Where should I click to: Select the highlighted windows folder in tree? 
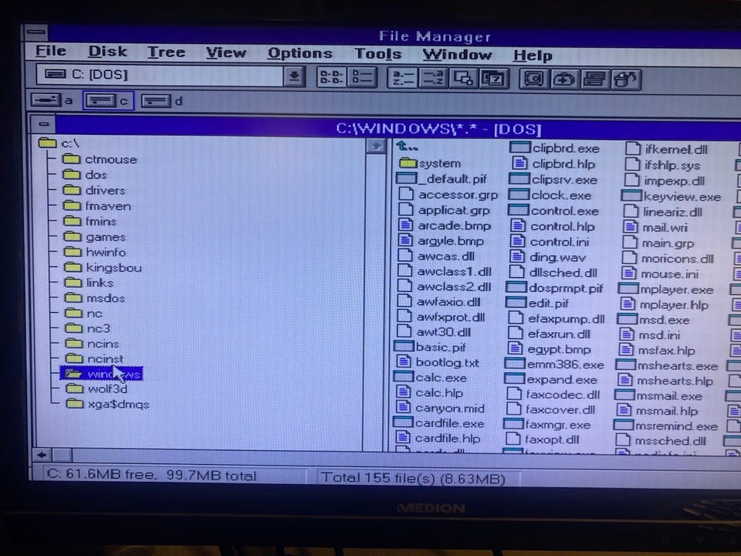tap(102, 374)
